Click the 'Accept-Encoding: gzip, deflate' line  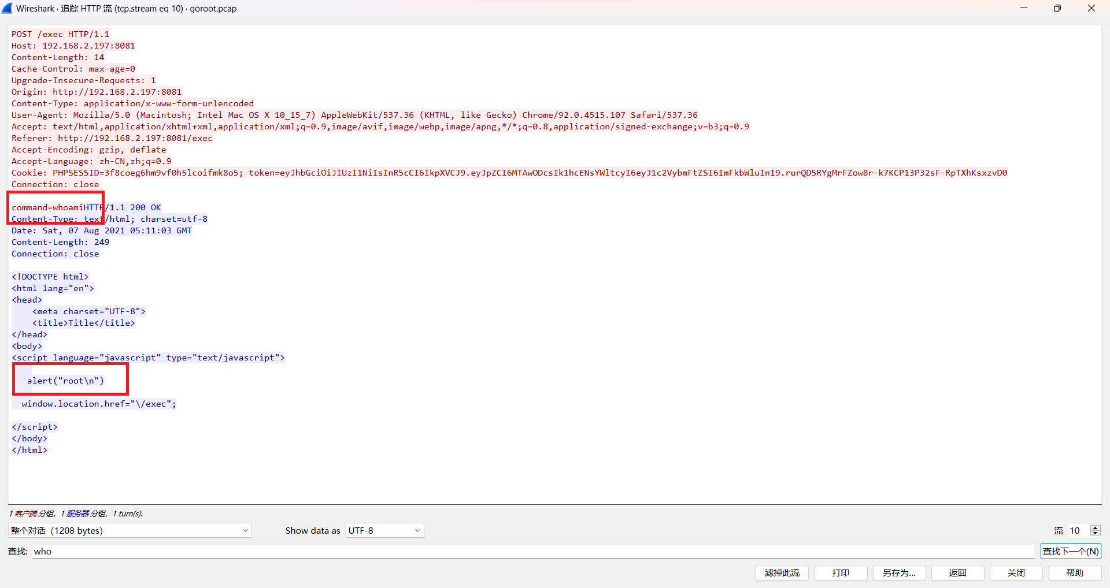(88, 150)
